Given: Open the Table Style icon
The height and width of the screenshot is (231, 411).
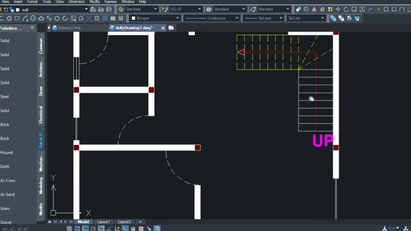Looking at the screenshot, I should (209, 10).
